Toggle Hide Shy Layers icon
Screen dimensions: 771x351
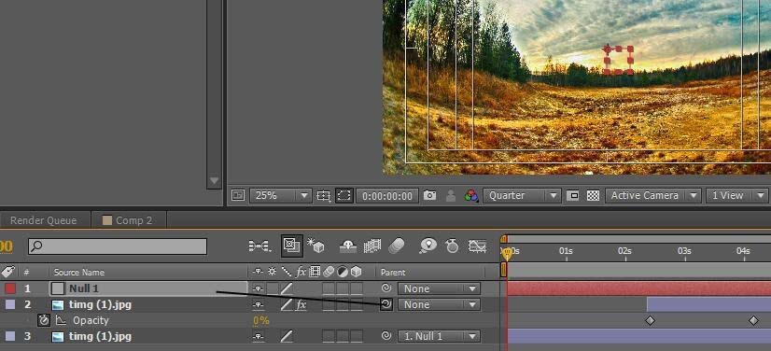coord(348,246)
